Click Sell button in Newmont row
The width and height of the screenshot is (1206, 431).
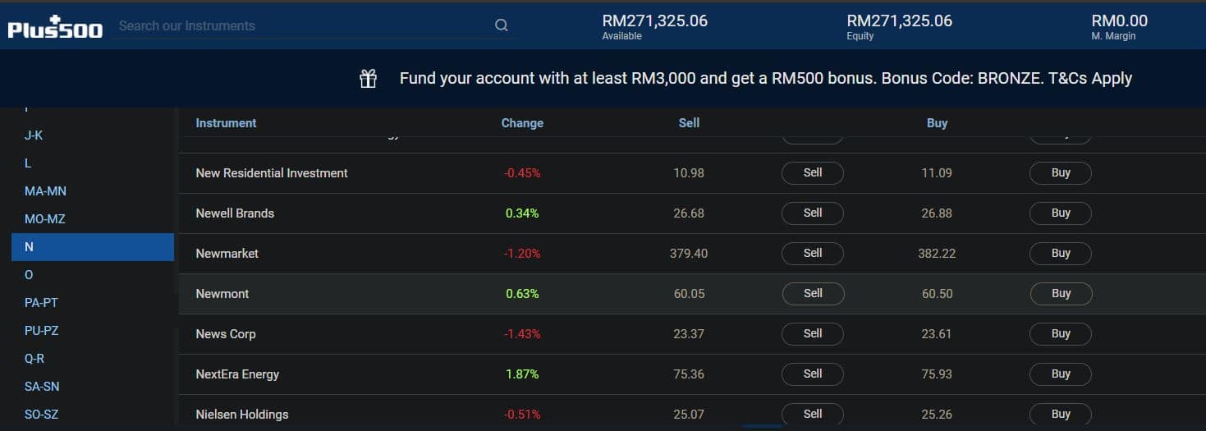[x=813, y=294]
